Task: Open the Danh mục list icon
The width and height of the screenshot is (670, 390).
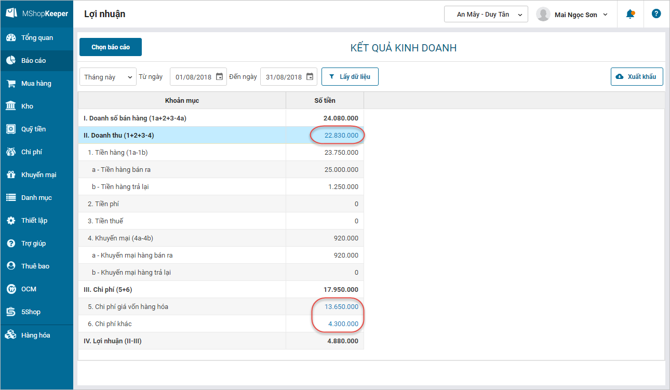Action: pyautogui.click(x=11, y=198)
